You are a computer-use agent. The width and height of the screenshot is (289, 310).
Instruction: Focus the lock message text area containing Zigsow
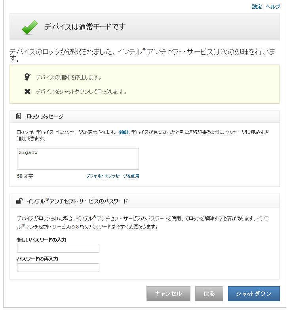[x=78, y=159]
